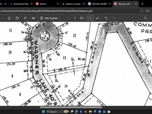Select the Erase tool in PDF toolbar
Screen dimensions: 152x114
click(x=9, y=18)
